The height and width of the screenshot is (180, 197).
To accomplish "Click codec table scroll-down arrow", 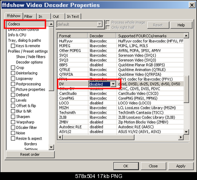I will point(186,132).
